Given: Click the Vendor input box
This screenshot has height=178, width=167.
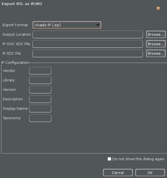Looking at the screenshot, I should (x=40, y=71).
